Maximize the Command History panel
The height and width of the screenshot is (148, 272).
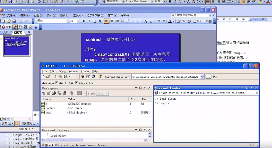[x=141, y=130]
